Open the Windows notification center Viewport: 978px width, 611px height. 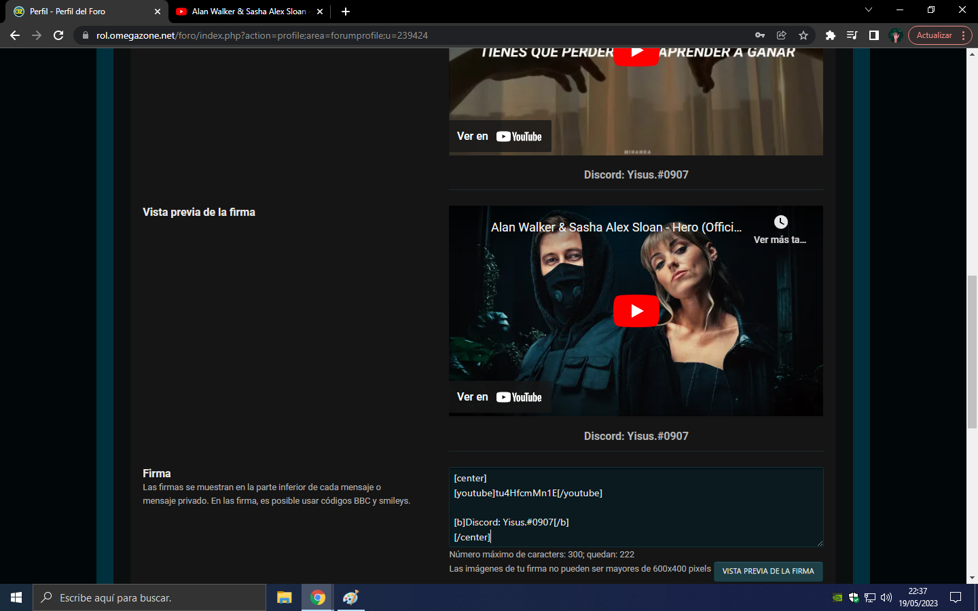(x=956, y=597)
